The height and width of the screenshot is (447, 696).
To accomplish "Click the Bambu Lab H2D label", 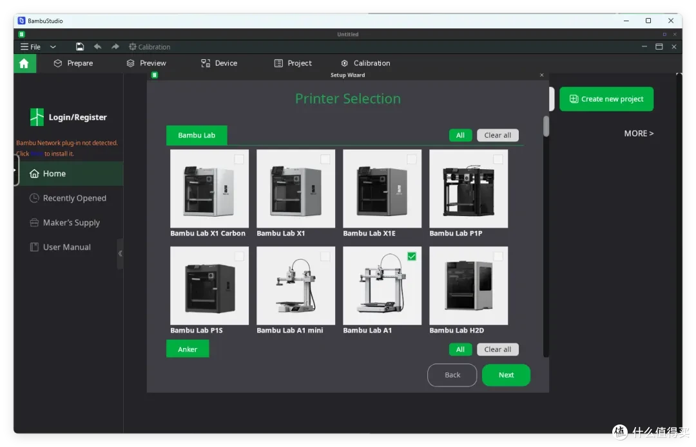I will point(457,331).
